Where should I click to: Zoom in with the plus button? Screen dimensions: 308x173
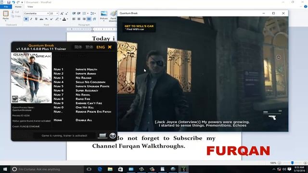(x=305, y=163)
